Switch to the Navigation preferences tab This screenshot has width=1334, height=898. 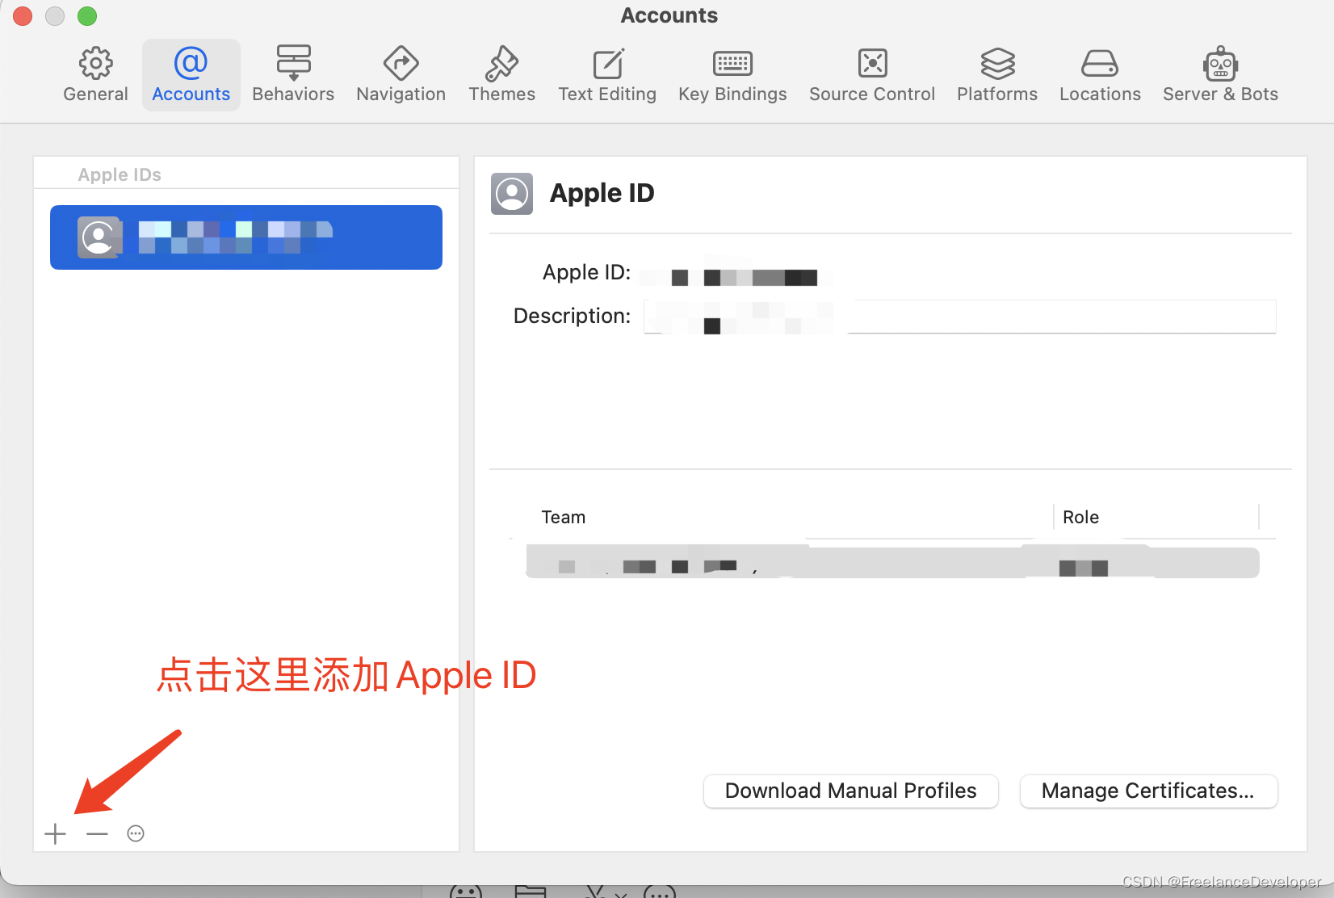(x=401, y=75)
